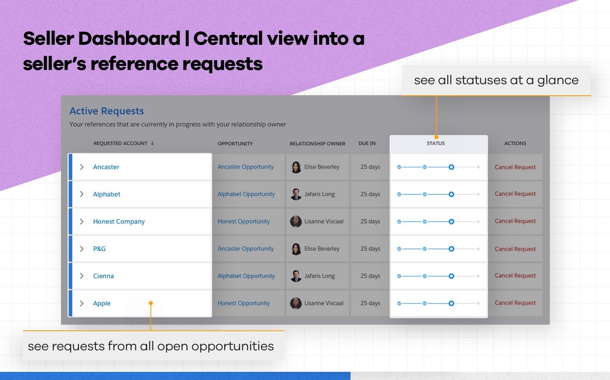This screenshot has height=380, width=610.
Task: Select Elise Beverley name in Ancaster row
Action: [x=322, y=167]
